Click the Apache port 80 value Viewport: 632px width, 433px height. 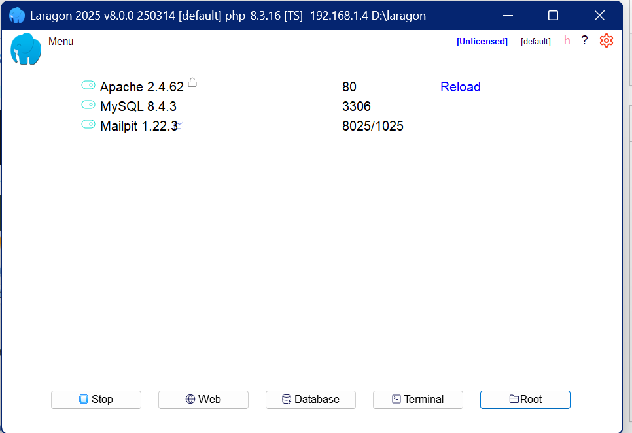[x=349, y=87]
